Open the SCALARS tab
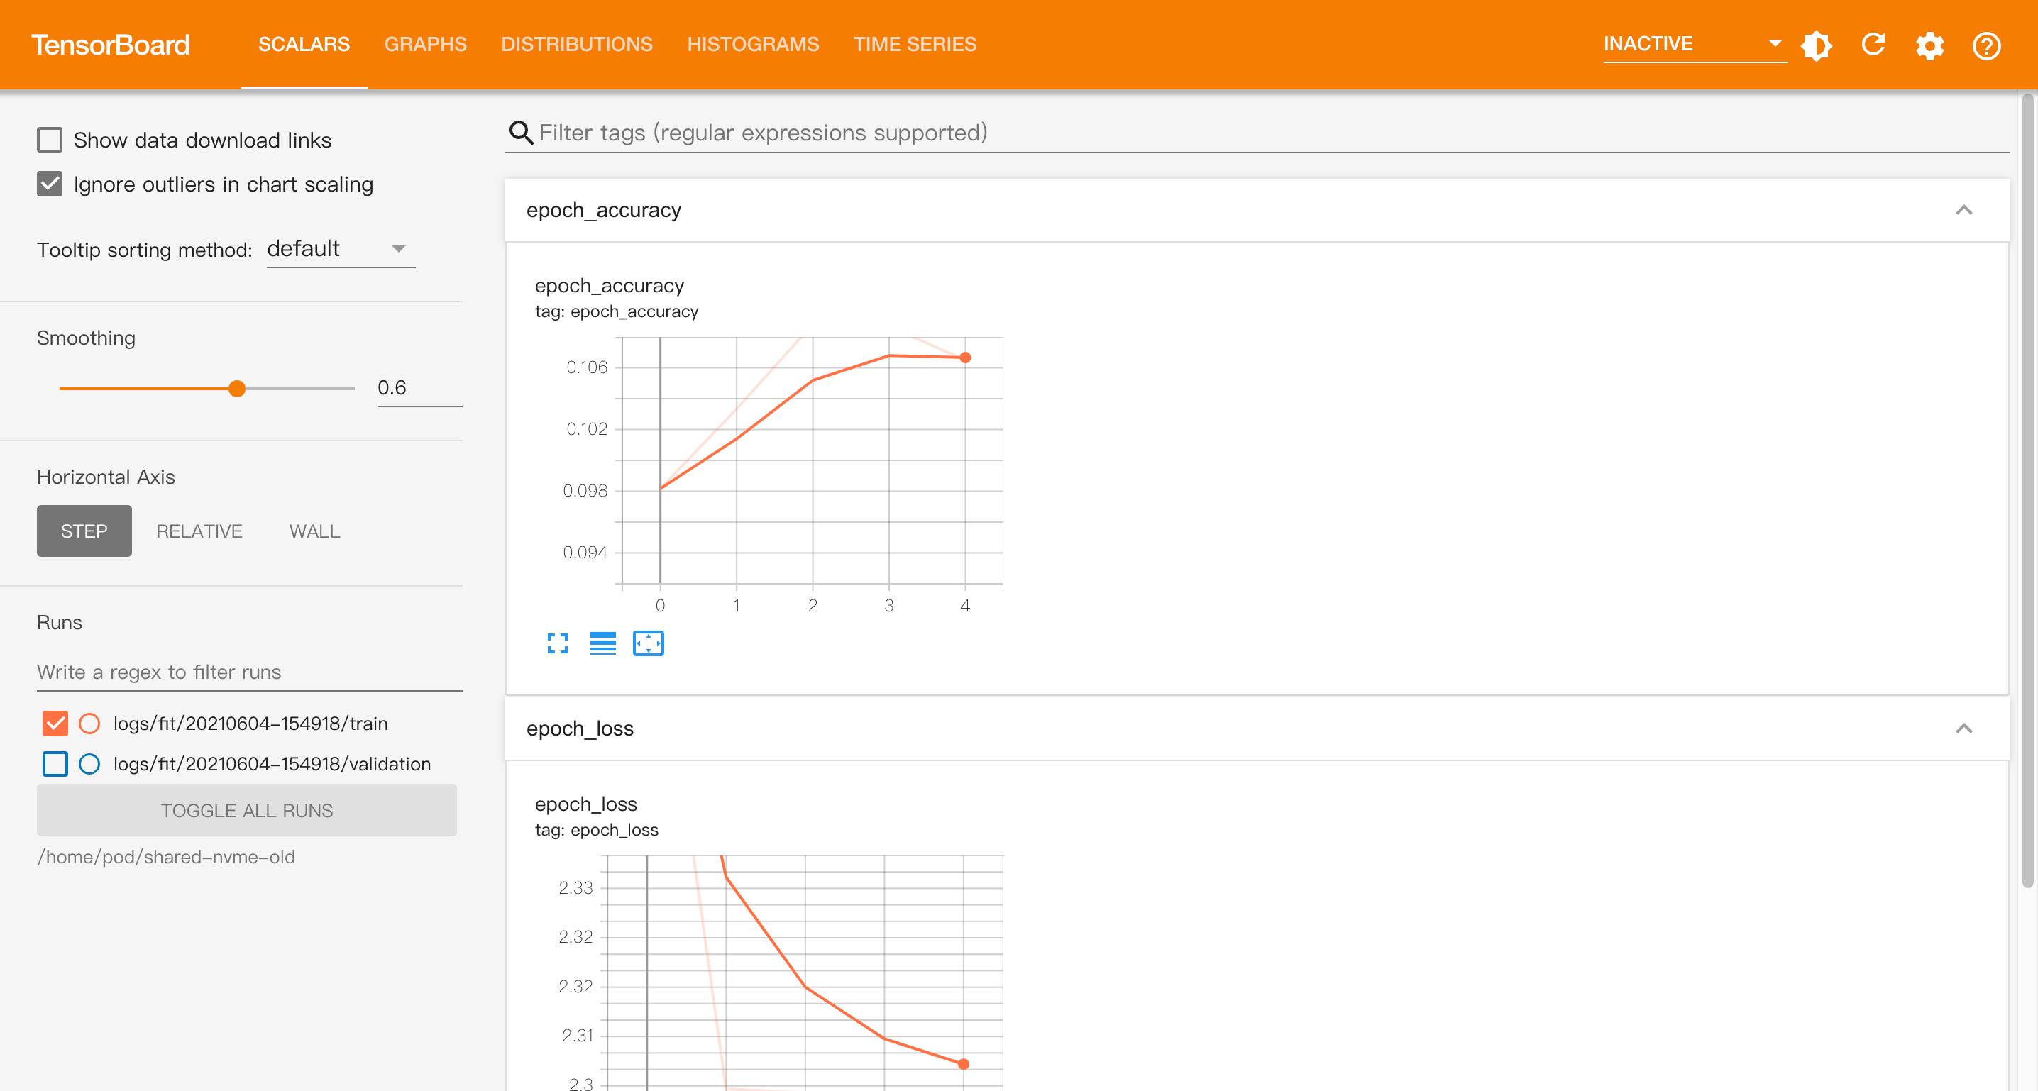This screenshot has height=1091, width=2038. [x=304, y=44]
